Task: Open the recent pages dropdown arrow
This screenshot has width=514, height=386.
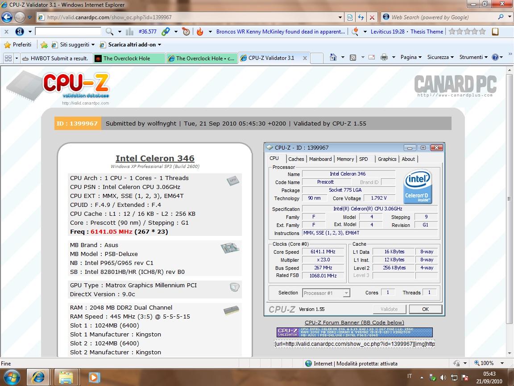Action: (x=29, y=17)
